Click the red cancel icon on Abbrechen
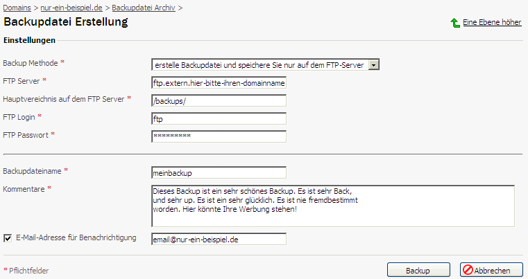This screenshot has height=279, width=528. (468, 270)
